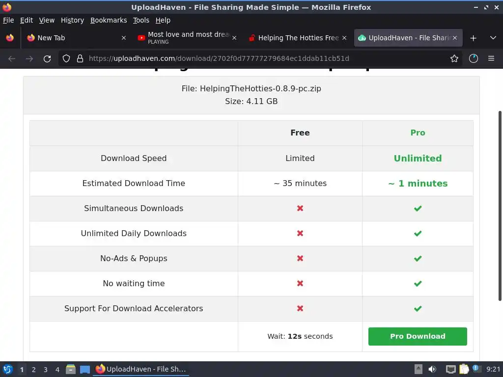The image size is (503, 377).
Task: Click the Size: 4.11 GB text
Action: click(251, 101)
